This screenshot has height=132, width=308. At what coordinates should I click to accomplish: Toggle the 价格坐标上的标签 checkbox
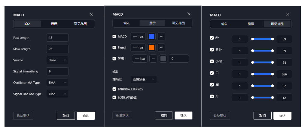click(114, 89)
